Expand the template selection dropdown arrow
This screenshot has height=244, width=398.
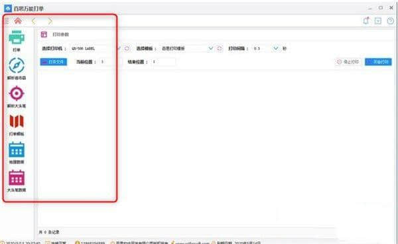coord(210,48)
